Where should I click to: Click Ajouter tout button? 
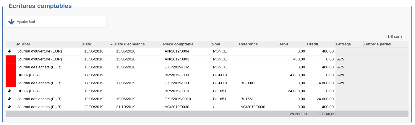coord(56,22)
